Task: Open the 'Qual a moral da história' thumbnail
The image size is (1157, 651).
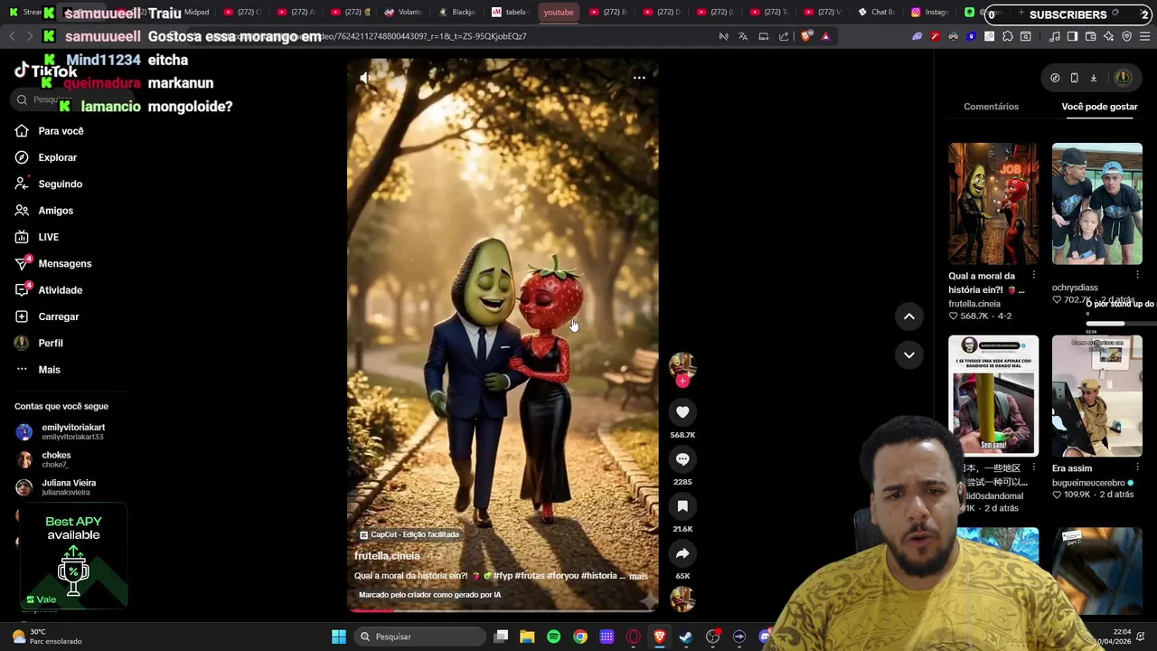Action: (x=993, y=203)
